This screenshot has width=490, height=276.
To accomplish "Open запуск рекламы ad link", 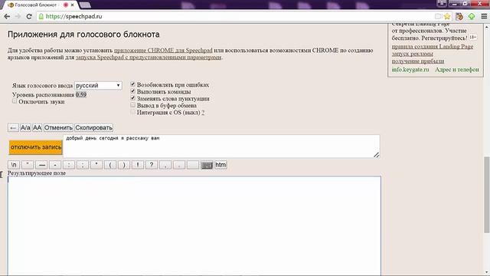I will pos(413,54).
